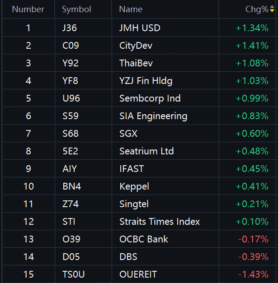Select OCBC Bank stock name

143,239
